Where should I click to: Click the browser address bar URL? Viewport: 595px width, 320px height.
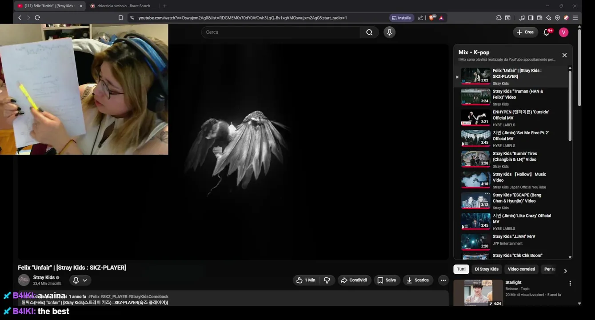click(243, 18)
